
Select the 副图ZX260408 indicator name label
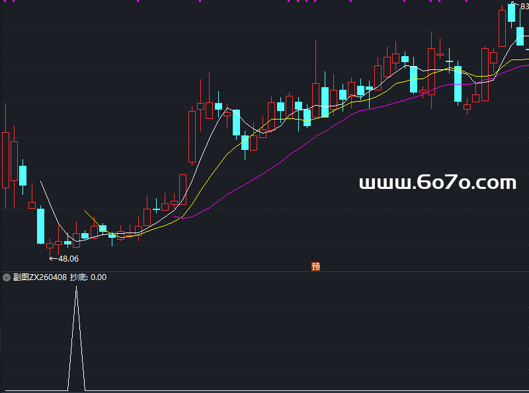pyautogui.click(x=40, y=277)
